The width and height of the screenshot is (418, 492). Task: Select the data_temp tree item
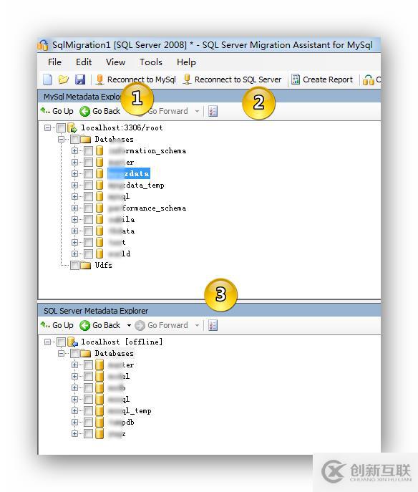pyautogui.click(x=136, y=185)
